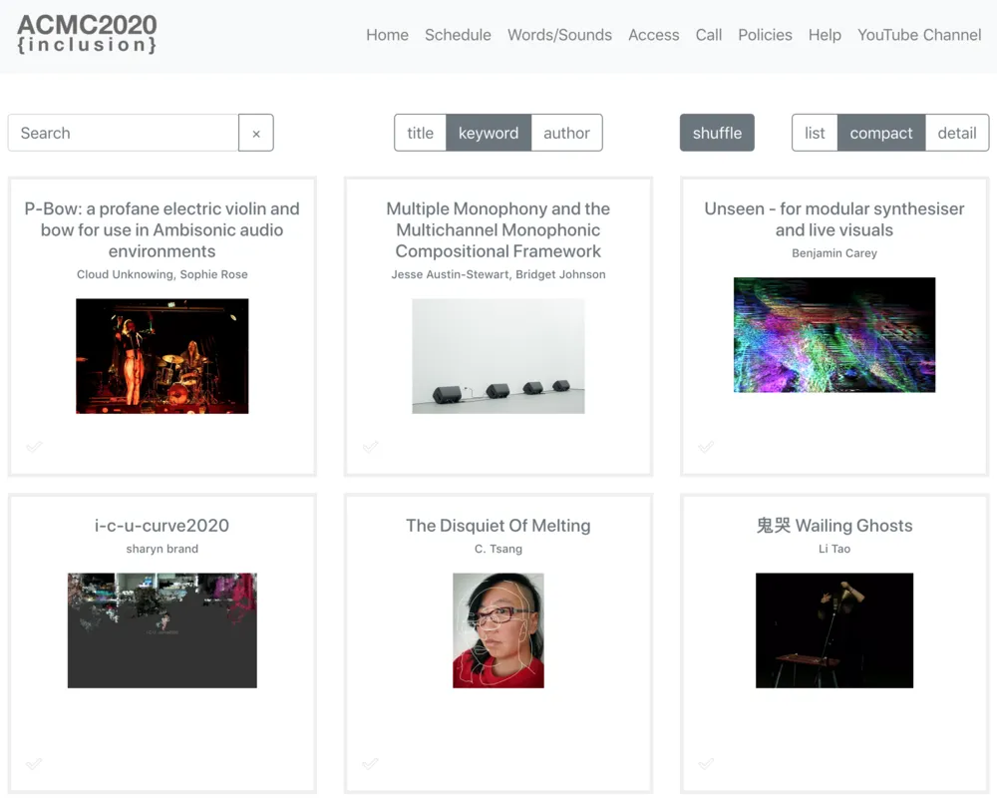Image resolution: width=997 pixels, height=801 pixels.
Task: Clear the search box with the × icon
Action: (256, 133)
